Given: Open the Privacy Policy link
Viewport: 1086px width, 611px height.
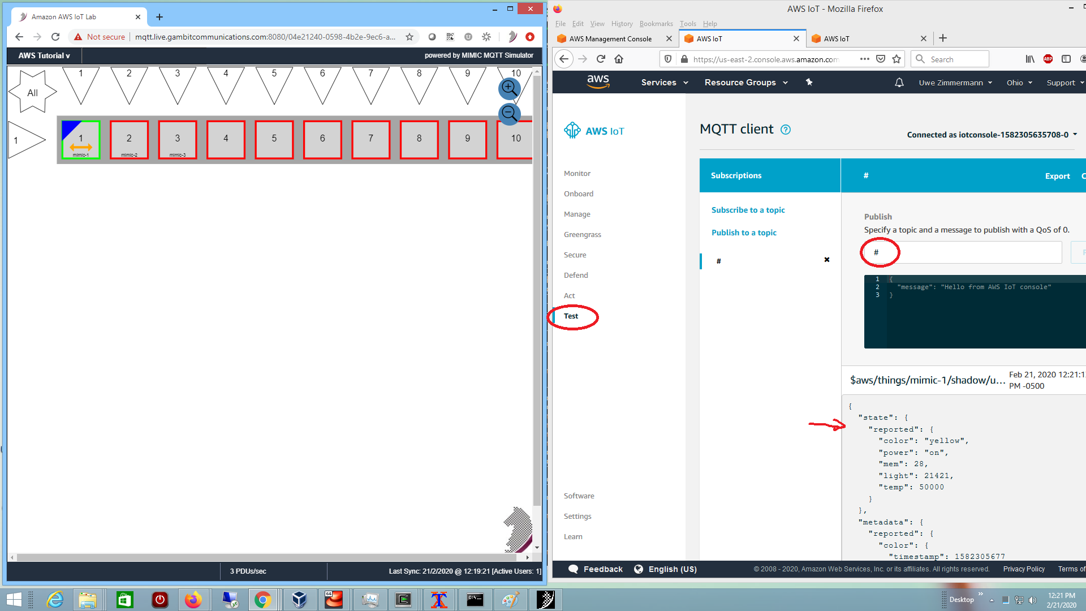Looking at the screenshot, I should 1024,569.
